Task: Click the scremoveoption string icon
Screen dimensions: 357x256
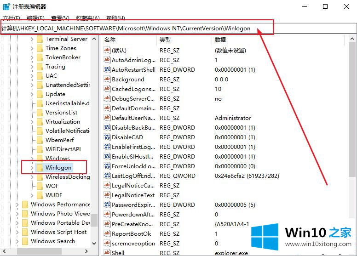Action: pyautogui.click(x=107, y=243)
